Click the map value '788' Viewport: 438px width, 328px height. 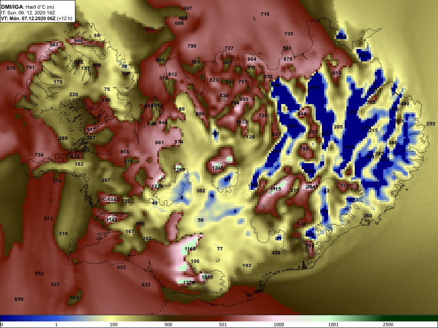click(x=304, y=149)
